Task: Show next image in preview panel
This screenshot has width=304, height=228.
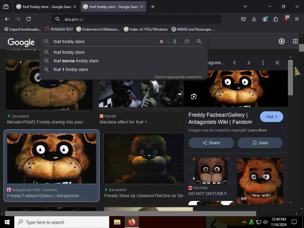Action: (x=249, y=63)
